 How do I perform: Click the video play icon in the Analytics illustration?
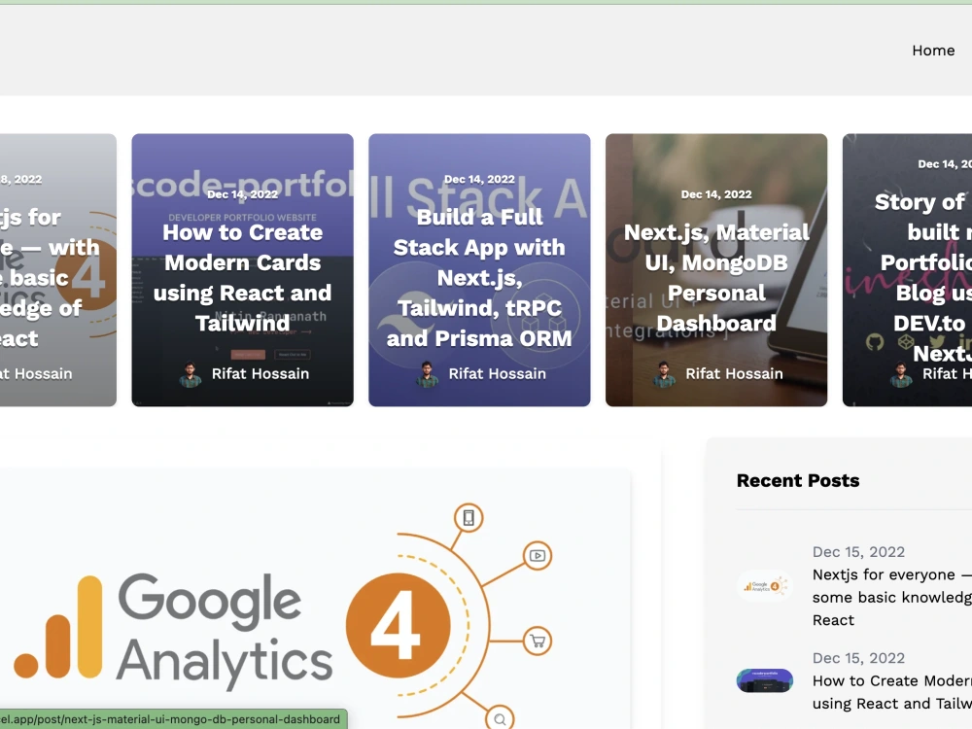(x=536, y=557)
